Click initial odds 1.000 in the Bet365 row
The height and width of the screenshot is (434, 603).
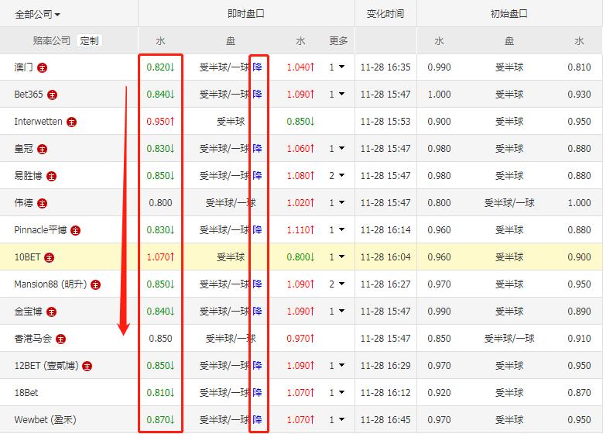[x=439, y=95]
